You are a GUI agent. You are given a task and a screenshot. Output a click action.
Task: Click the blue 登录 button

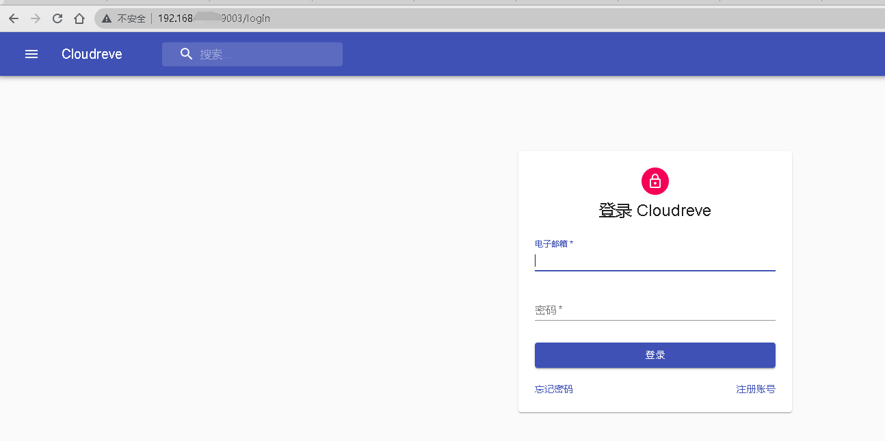tap(655, 355)
